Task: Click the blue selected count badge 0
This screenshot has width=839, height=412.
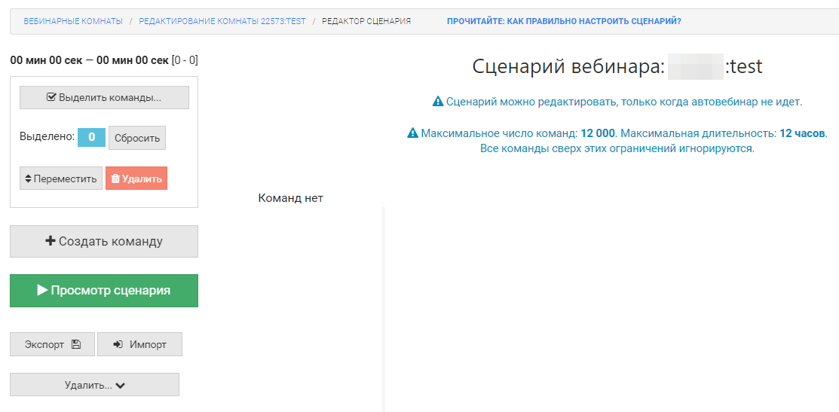Action: [91, 137]
